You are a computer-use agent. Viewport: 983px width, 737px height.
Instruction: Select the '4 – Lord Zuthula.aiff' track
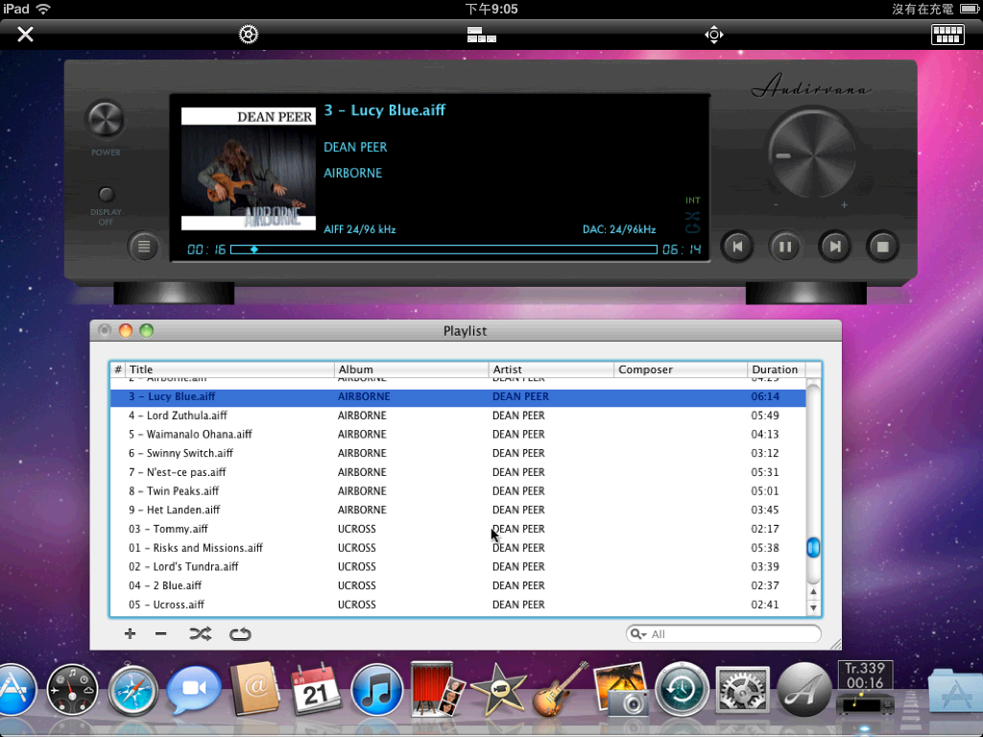[458, 416]
